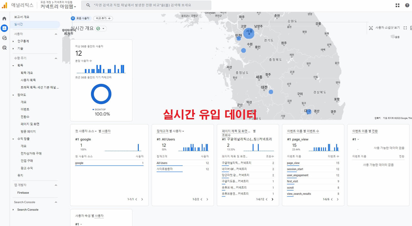The image size is (412, 226).
Task: Go to next page in page title card
Action: coord(272,199)
